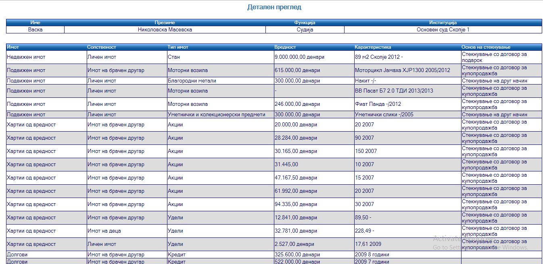Image resolution: width=543 pixels, height=264 pixels.
Task: Select the Стекнување со договор за подарок cell
Action: tap(494, 57)
